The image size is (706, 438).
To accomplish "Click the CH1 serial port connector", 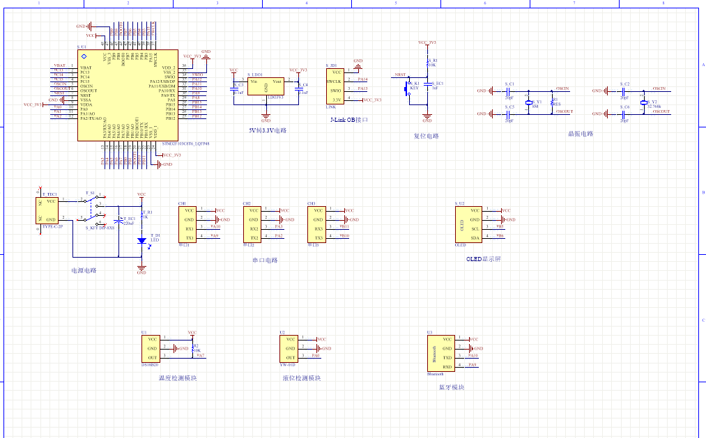I will point(187,224).
